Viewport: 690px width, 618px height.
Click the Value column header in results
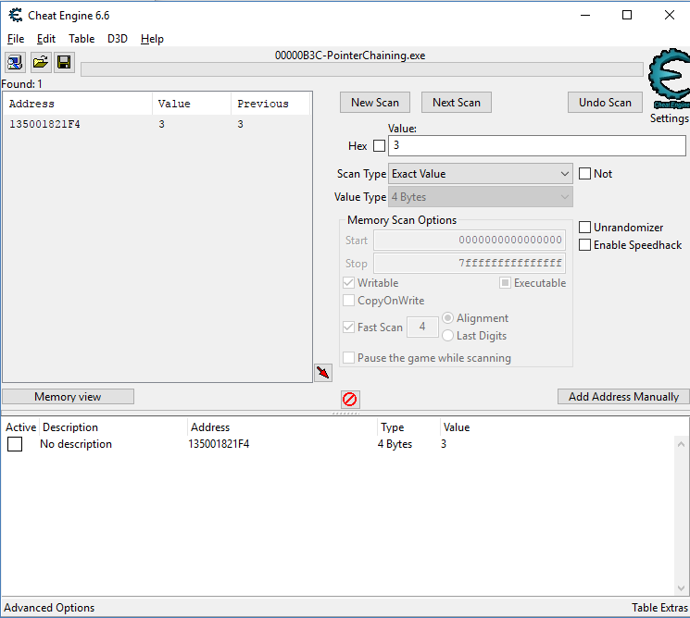pyautogui.click(x=192, y=104)
